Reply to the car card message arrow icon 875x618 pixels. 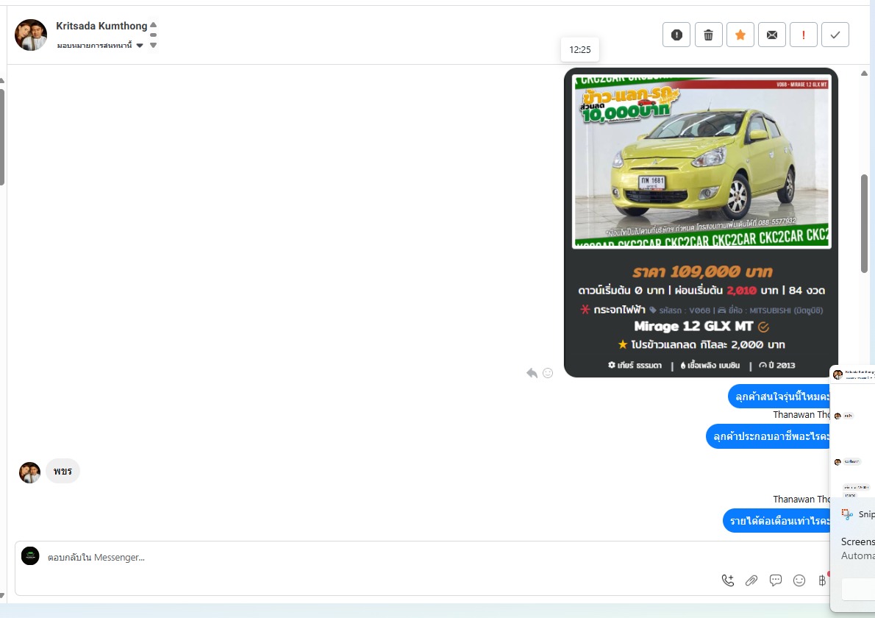532,373
